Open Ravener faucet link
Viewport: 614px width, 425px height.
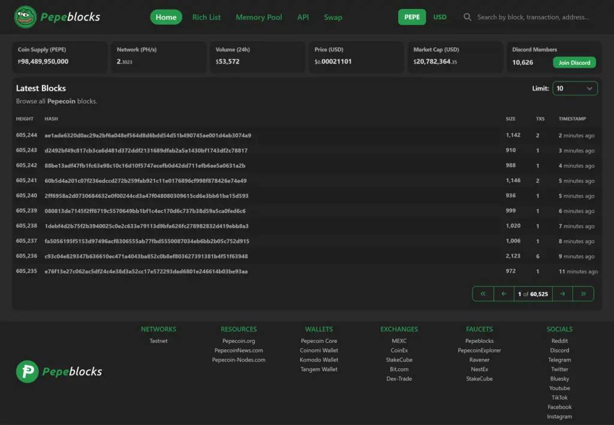point(479,360)
